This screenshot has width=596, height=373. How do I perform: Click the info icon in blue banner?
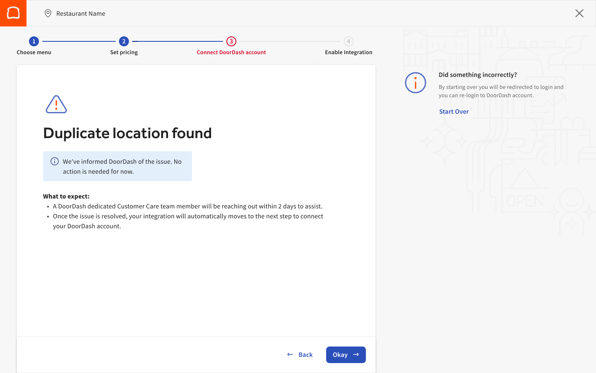(x=55, y=162)
